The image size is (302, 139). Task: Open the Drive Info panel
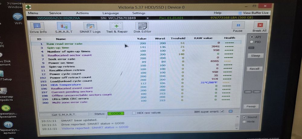[38, 28]
